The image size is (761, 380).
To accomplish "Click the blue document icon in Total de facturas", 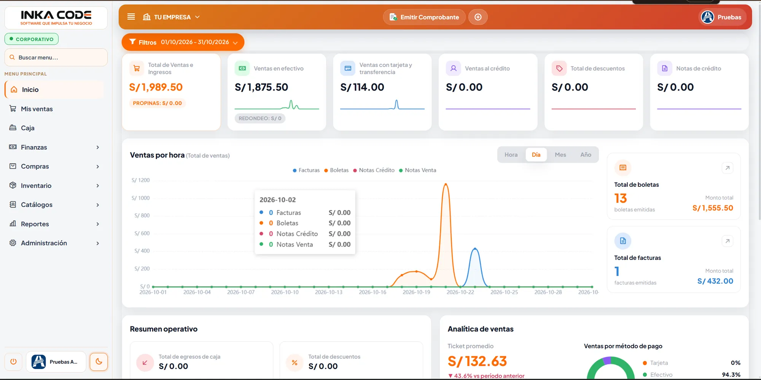I will tap(623, 241).
